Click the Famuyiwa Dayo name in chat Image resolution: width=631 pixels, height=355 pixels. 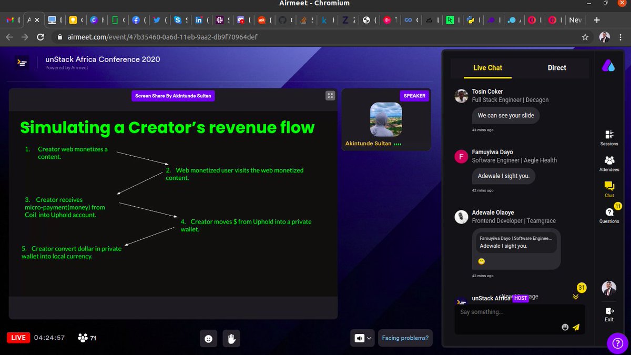click(x=492, y=152)
